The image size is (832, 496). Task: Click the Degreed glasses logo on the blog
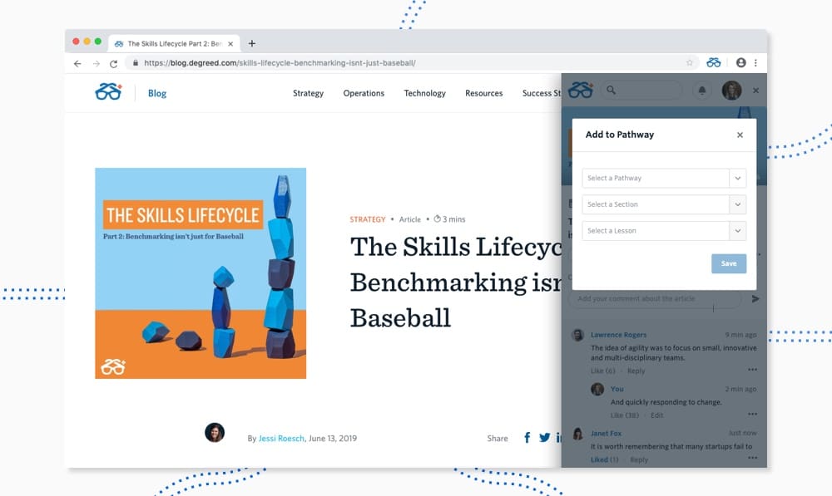(x=109, y=92)
